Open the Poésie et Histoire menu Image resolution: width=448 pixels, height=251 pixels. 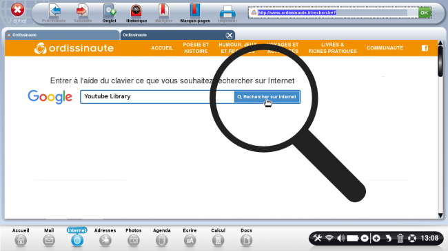(x=196, y=48)
